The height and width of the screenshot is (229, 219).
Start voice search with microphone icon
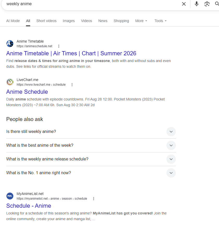[x=196, y=4]
